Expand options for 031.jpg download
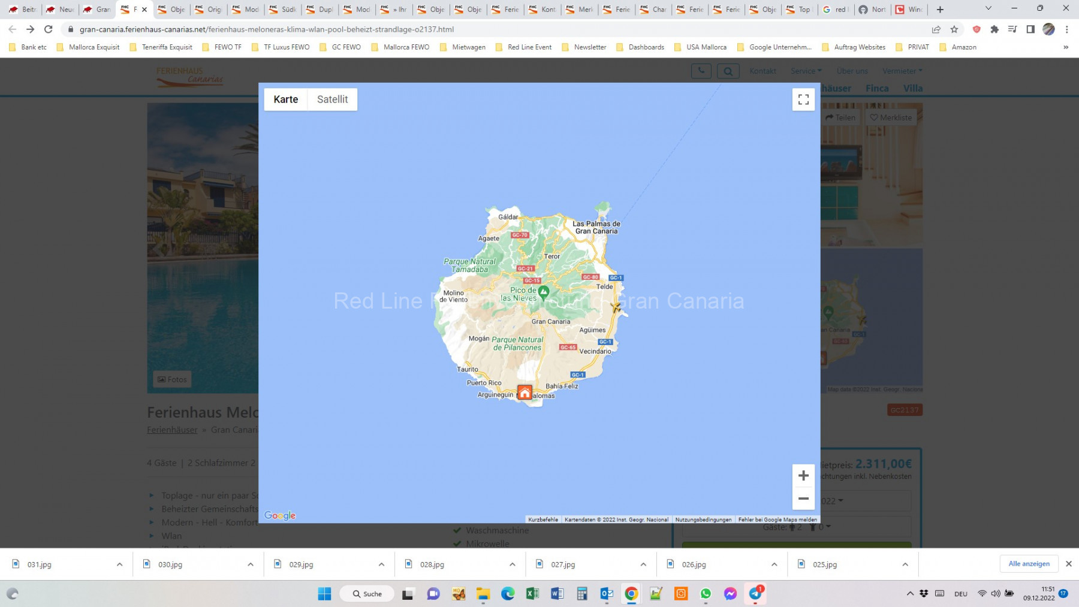This screenshot has width=1079, height=607. pos(119,564)
